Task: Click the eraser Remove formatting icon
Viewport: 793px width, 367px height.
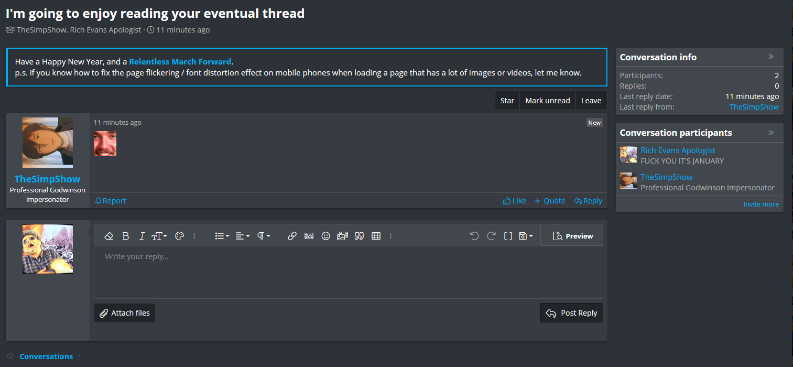Action: coord(109,236)
